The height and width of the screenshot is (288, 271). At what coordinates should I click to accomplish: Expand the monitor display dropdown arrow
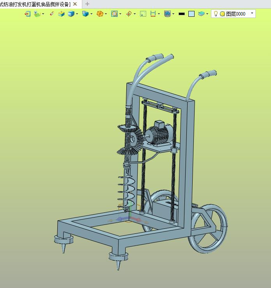[174, 14]
